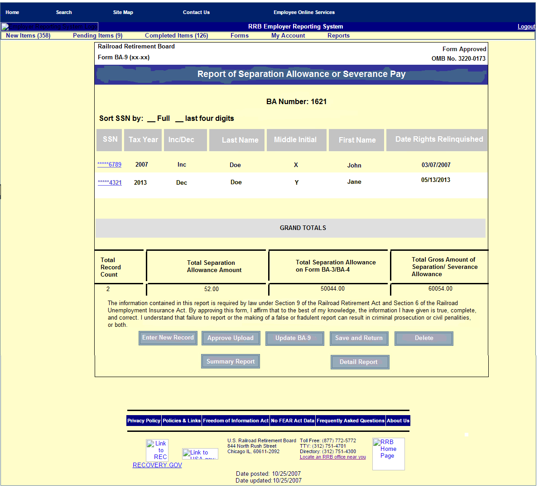
Task: Go to Completed Items (126)
Action: point(176,36)
